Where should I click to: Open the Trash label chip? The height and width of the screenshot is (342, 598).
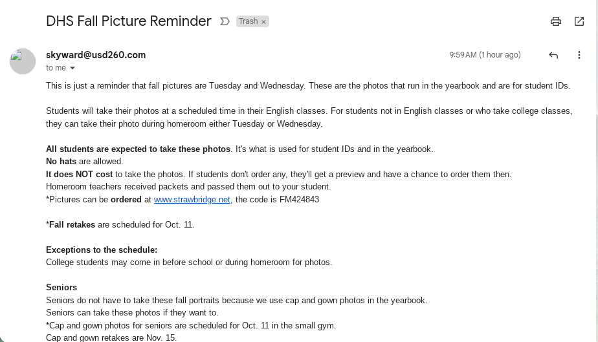pos(249,21)
